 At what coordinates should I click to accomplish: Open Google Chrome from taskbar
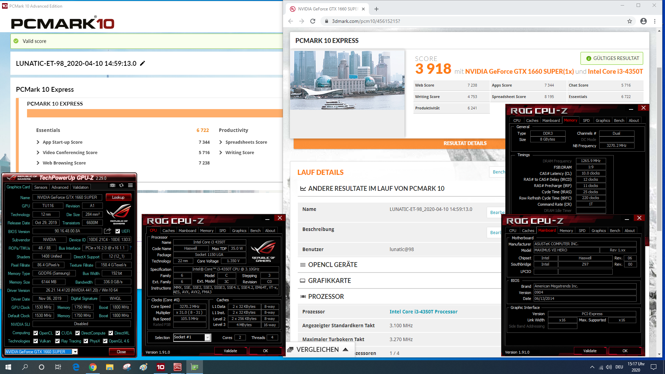coord(92,367)
